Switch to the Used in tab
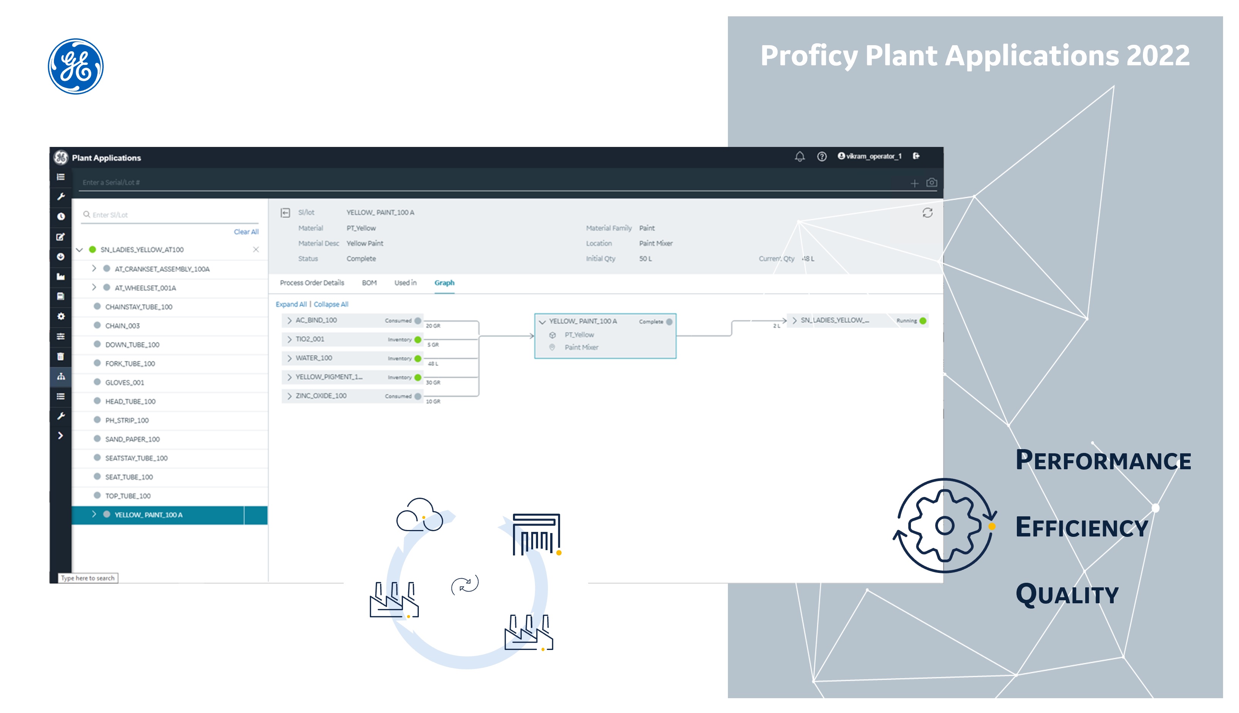Viewport: 1239px width, 713px height. 406,282
